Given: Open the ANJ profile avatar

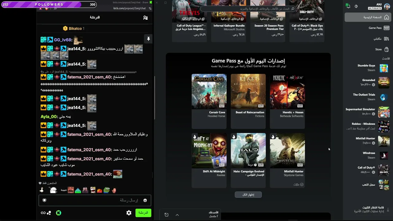Looking at the screenshot, I should point(387,6).
